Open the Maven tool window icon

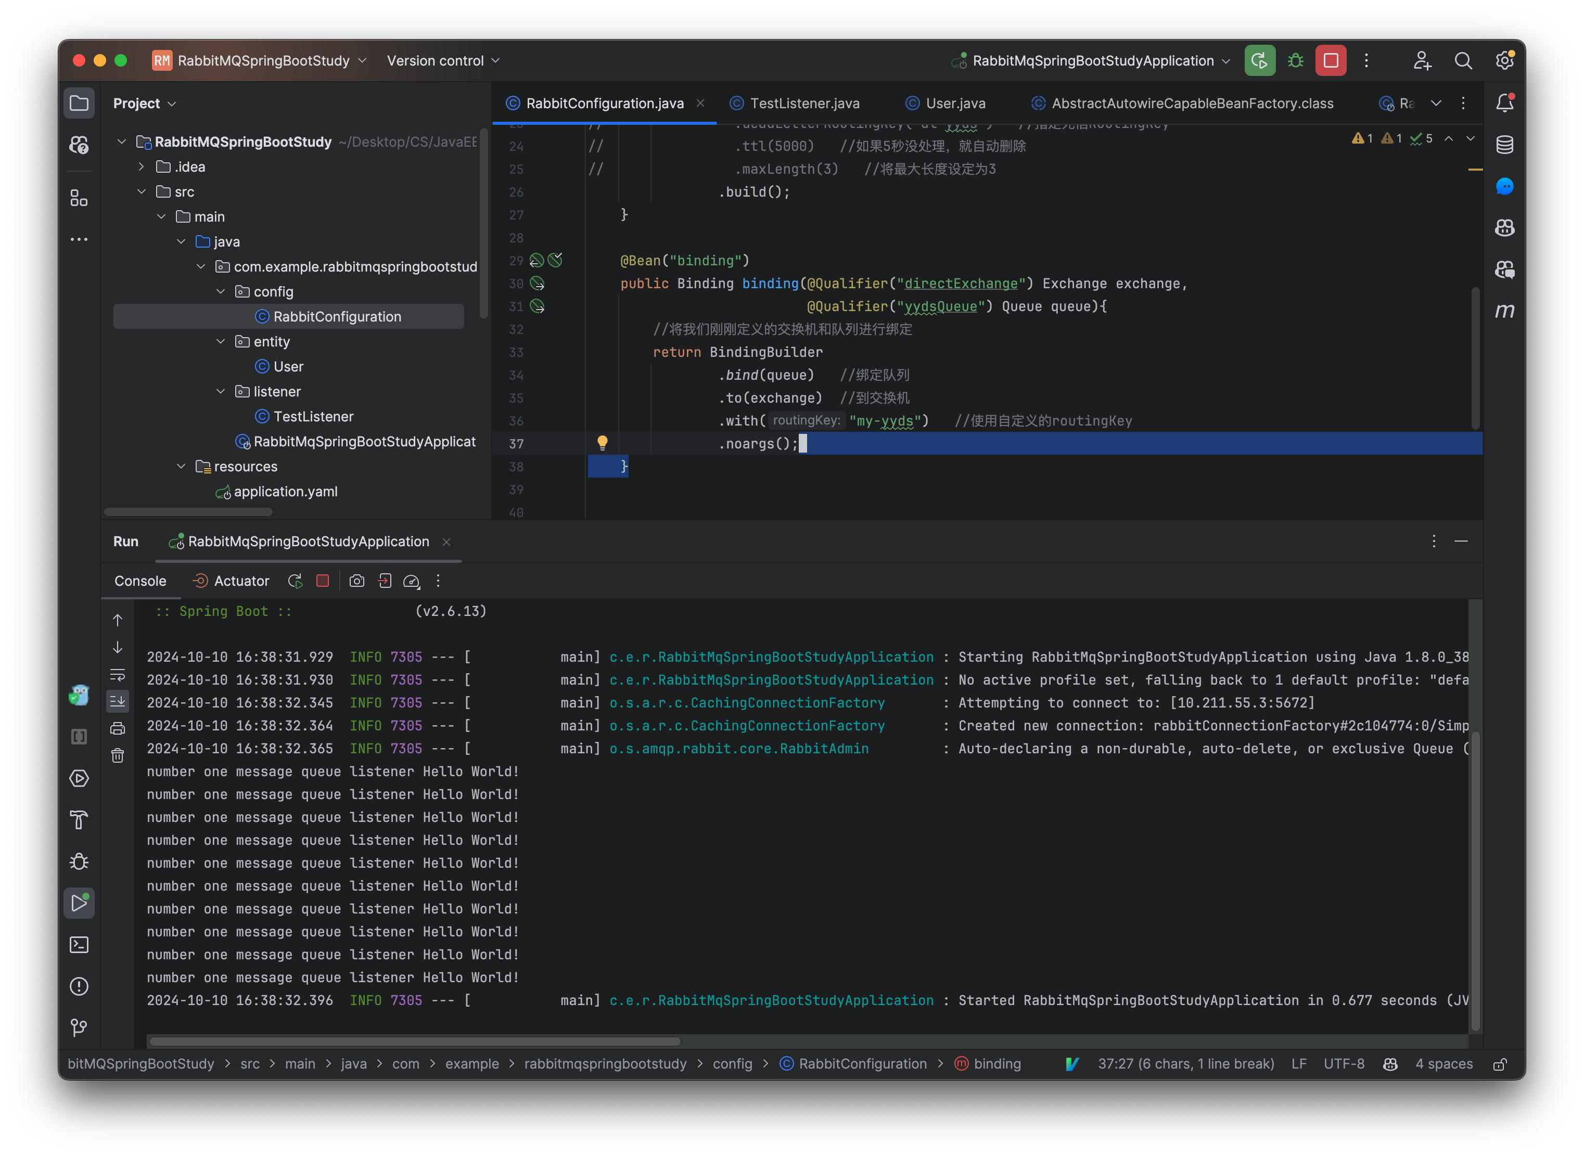(x=1504, y=310)
